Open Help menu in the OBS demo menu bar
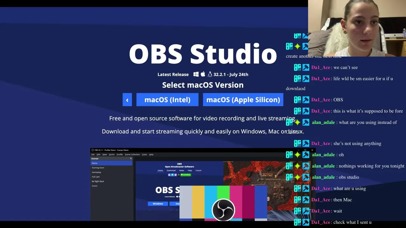 pos(151,155)
